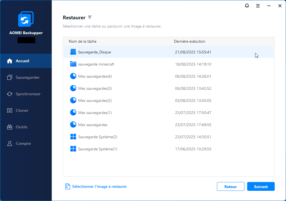Click the AOMEI Backupper logo
The width and height of the screenshot is (286, 201).
(x=26, y=19)
